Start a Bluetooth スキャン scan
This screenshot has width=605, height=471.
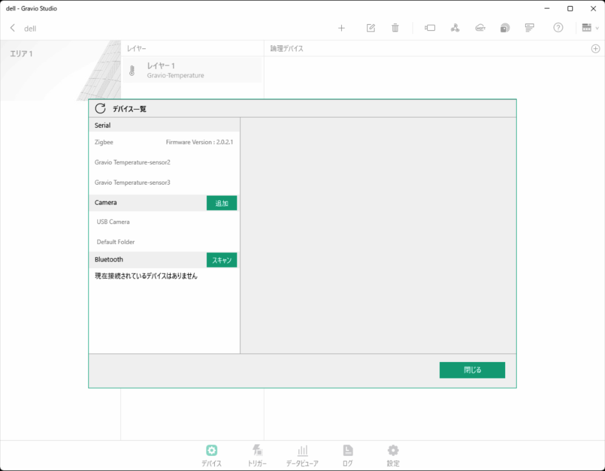(221, 260)
